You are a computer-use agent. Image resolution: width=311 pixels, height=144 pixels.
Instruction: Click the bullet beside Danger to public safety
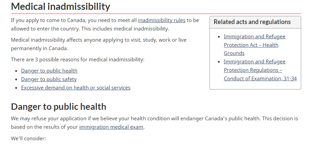(x=16, y=79)
